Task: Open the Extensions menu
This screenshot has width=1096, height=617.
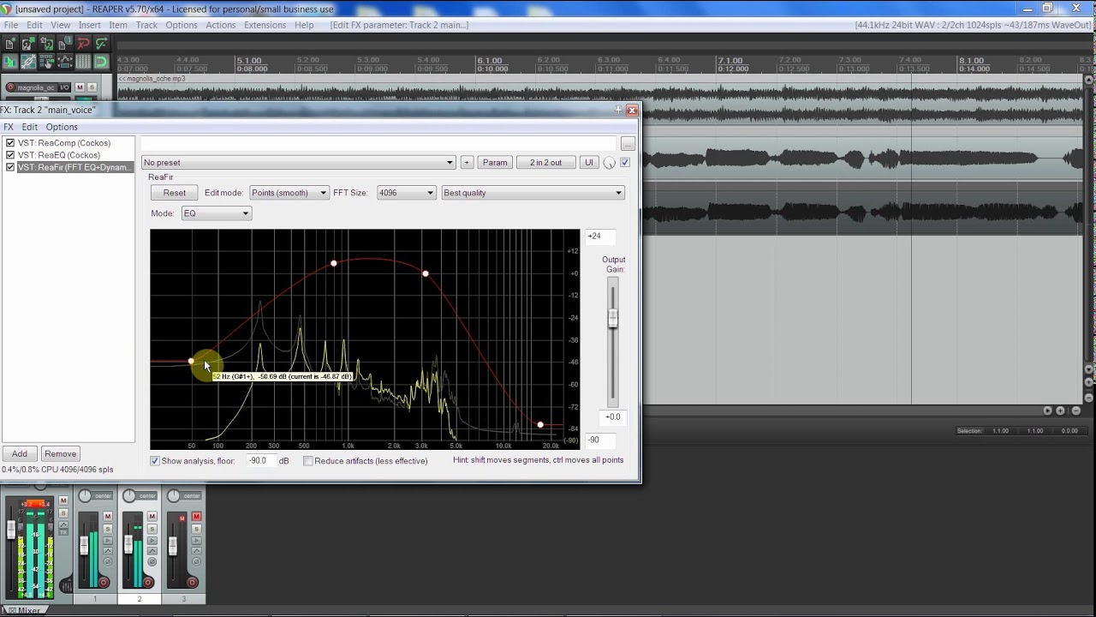Action: (265, 25)
